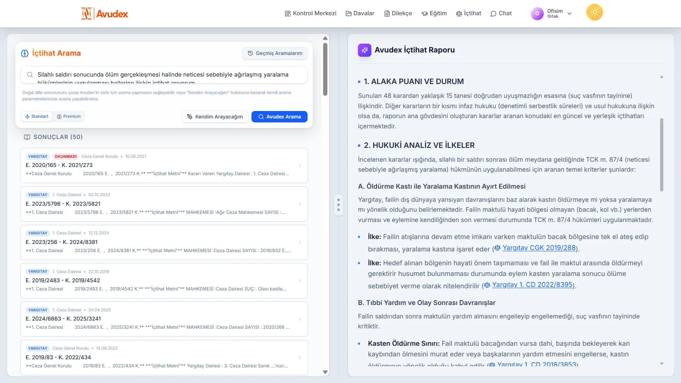Click the report panel vertical scrollbar thumb
Viewport: 681px width, 383px height.
(x=661, y=154)
